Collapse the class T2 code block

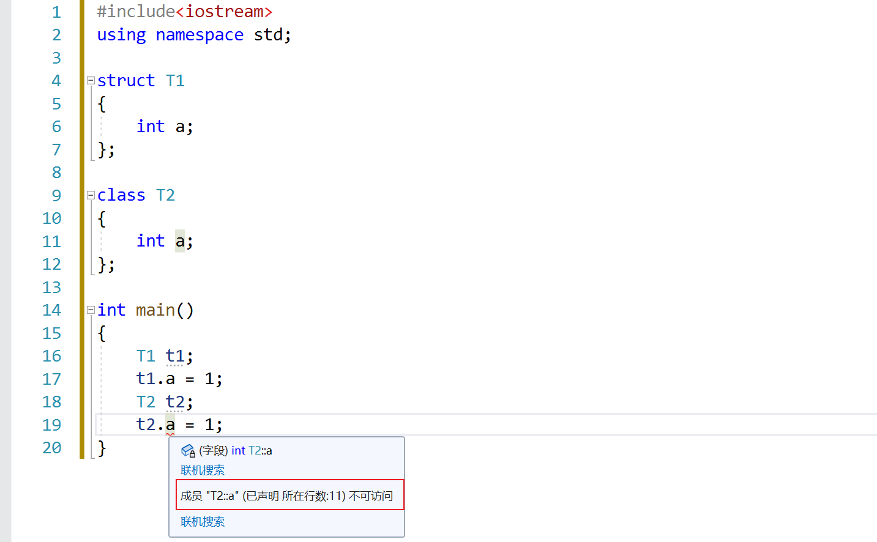(91, 195)
